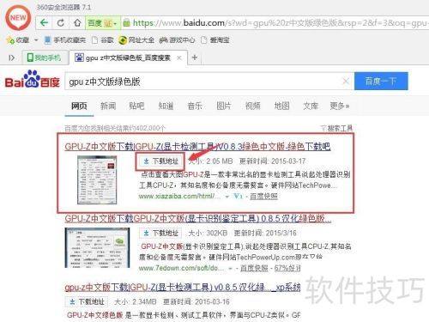The image size is (429, 322).
Task: Click the green security padlock icon
Action: pos(126,23)
